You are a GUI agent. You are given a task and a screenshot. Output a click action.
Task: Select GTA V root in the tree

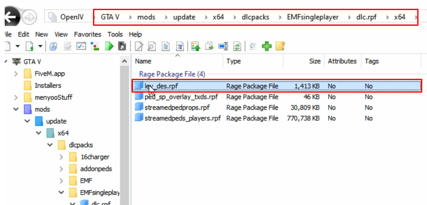32,62
